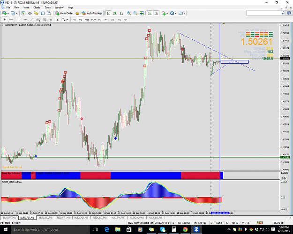Show the Terminal panel icon
This screenshot has height=234, width=293.
pos(43,13)
